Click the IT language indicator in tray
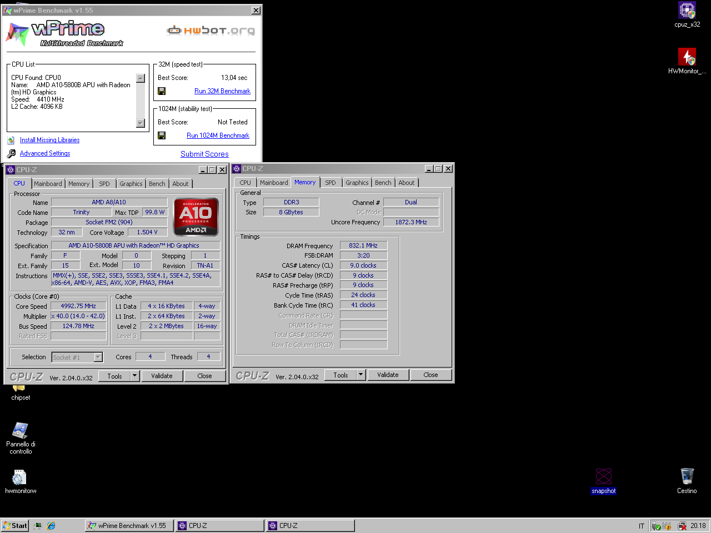 click(642, 526)
